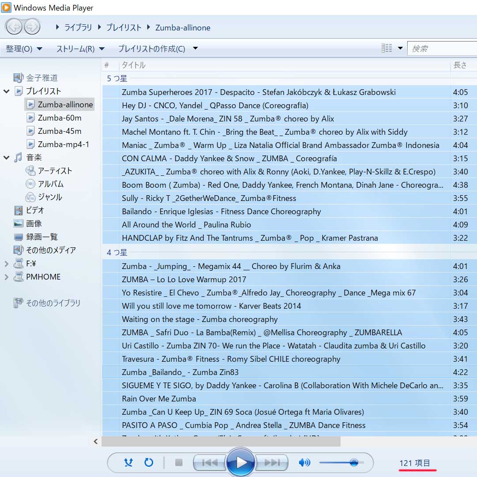Click the 音楽 music note icon
477x477 pixels.
(18, 157)
